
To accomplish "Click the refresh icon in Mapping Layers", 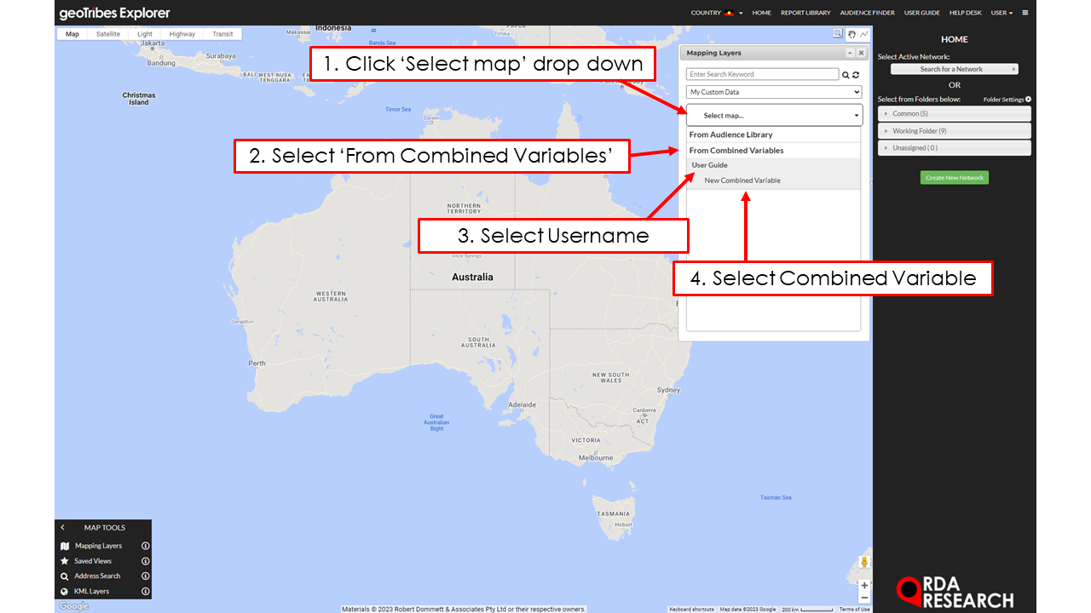I will [856, 75].
